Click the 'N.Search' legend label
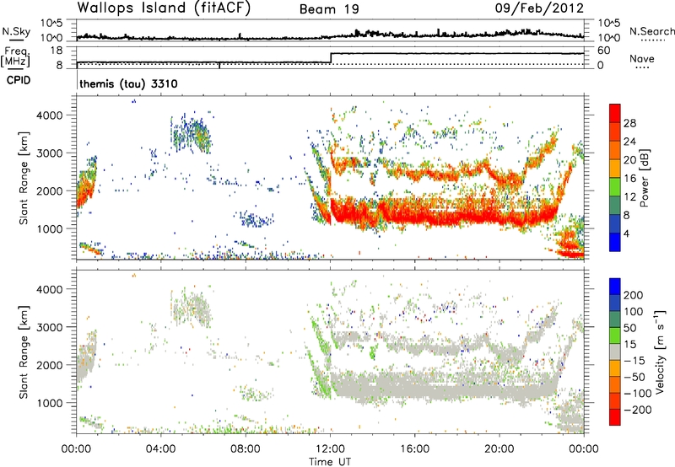The image size is (675, 467). pyautogui.click(x=652, y=31)
